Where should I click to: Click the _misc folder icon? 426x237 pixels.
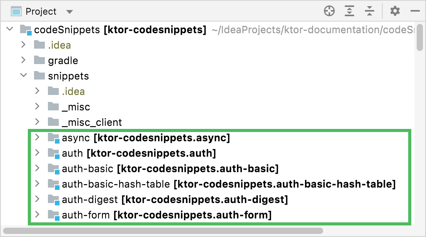[53, 106]
